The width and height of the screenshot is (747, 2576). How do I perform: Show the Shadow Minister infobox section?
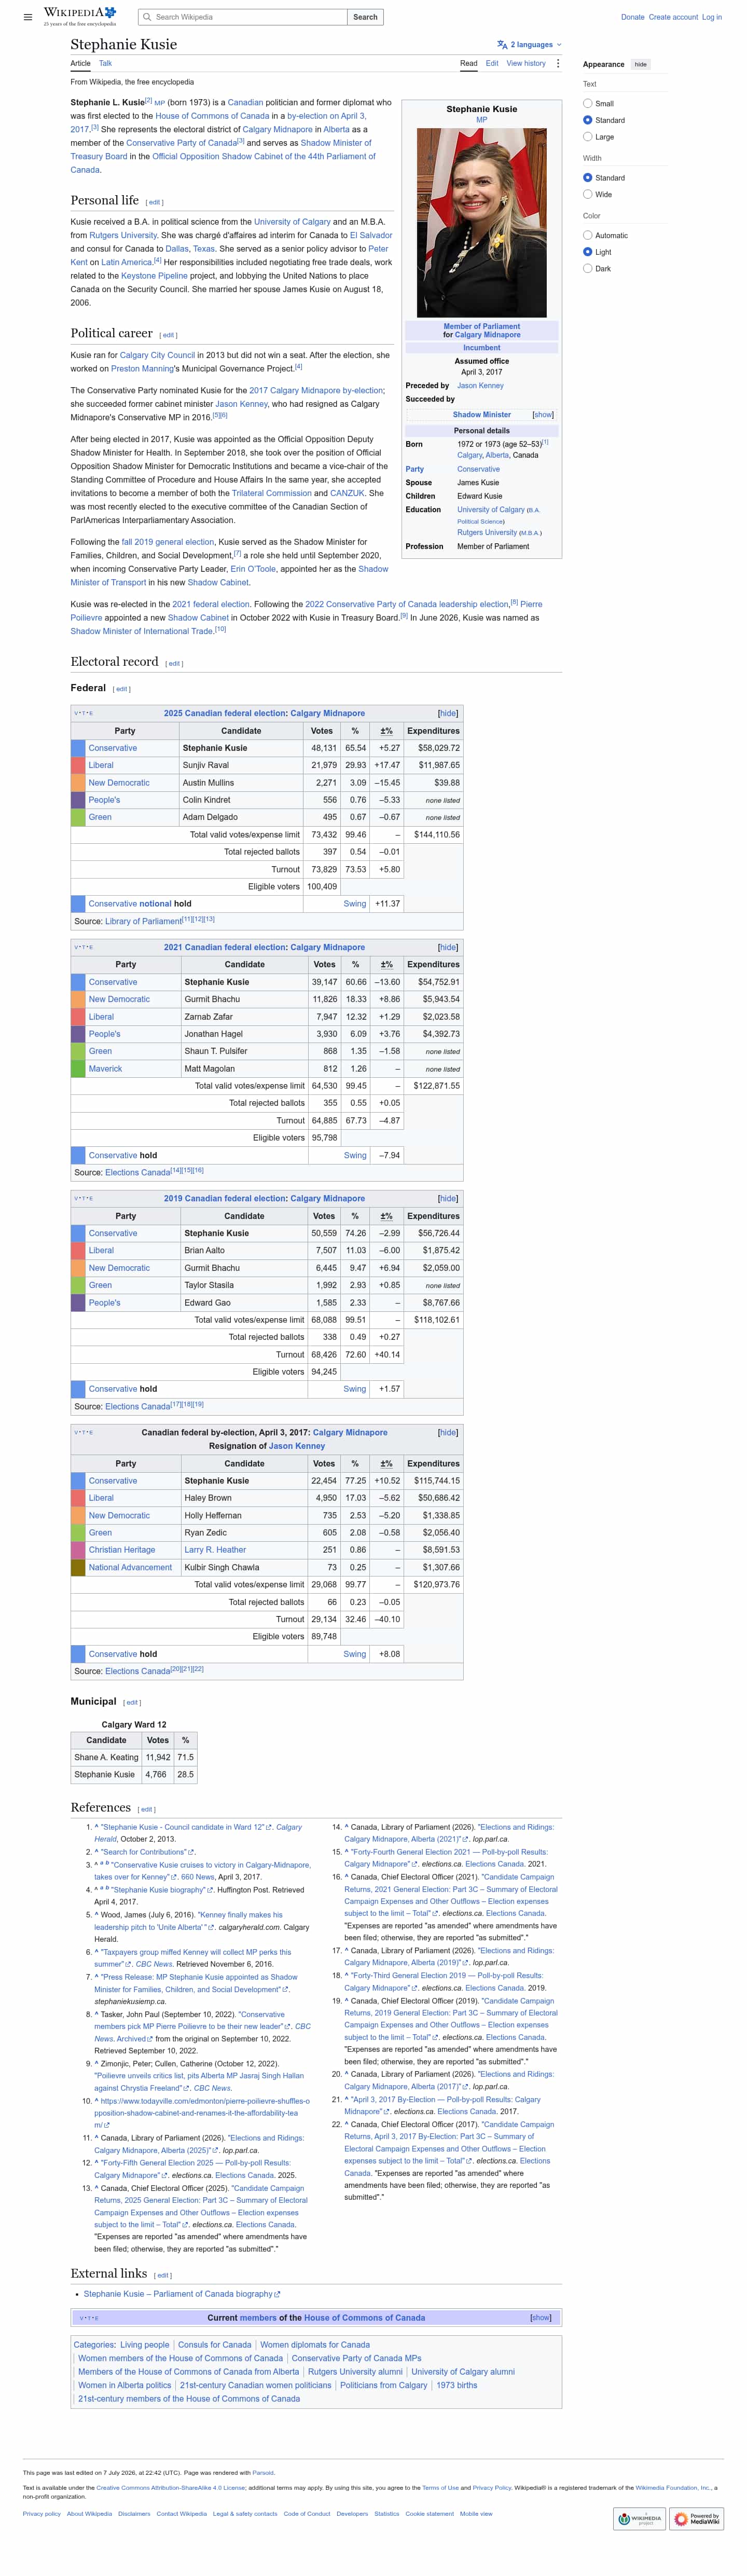click(x=543, y=415)
